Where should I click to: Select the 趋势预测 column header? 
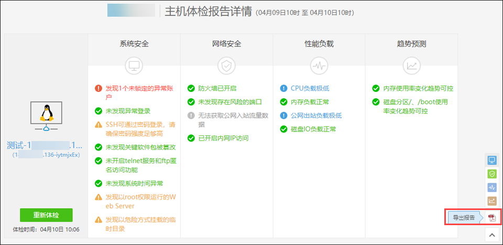click(x=411, y=44)
